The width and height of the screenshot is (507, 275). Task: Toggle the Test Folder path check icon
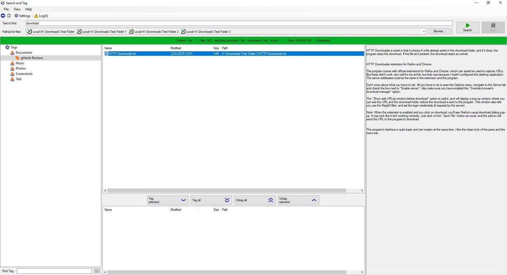pyautogui.click(x=30, y=32)
